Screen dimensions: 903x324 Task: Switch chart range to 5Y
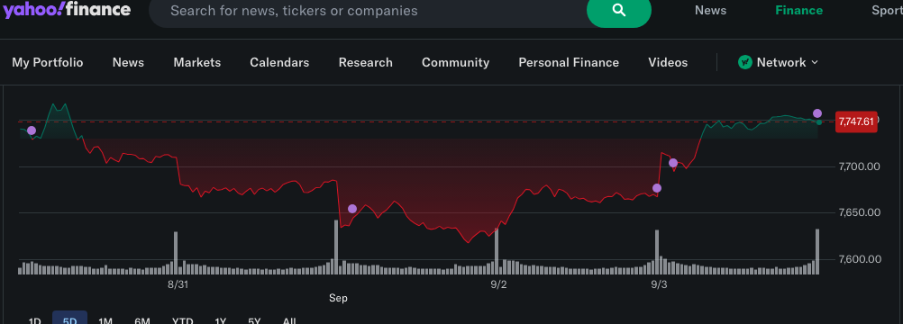point(254,321)
